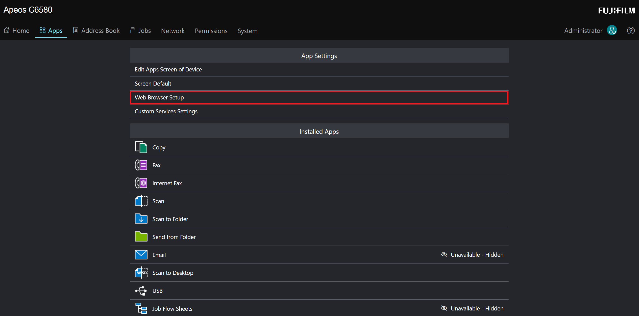Open the help question mark icon

pos(631,31)
